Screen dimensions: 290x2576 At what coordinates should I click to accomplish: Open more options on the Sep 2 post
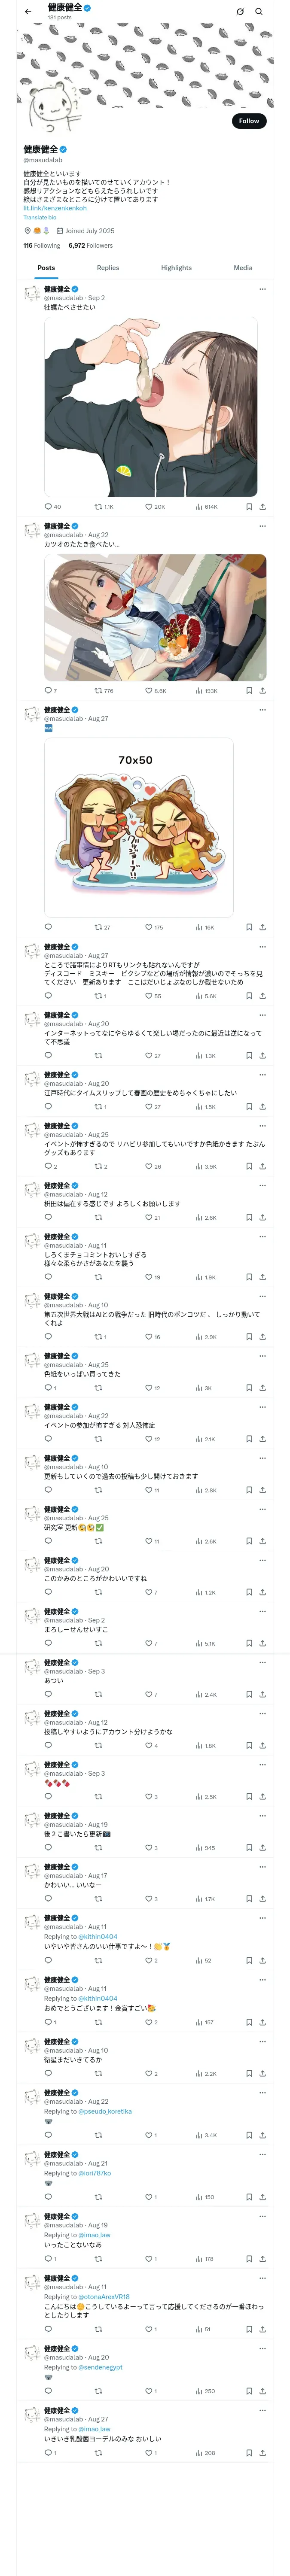coord(262,289)
